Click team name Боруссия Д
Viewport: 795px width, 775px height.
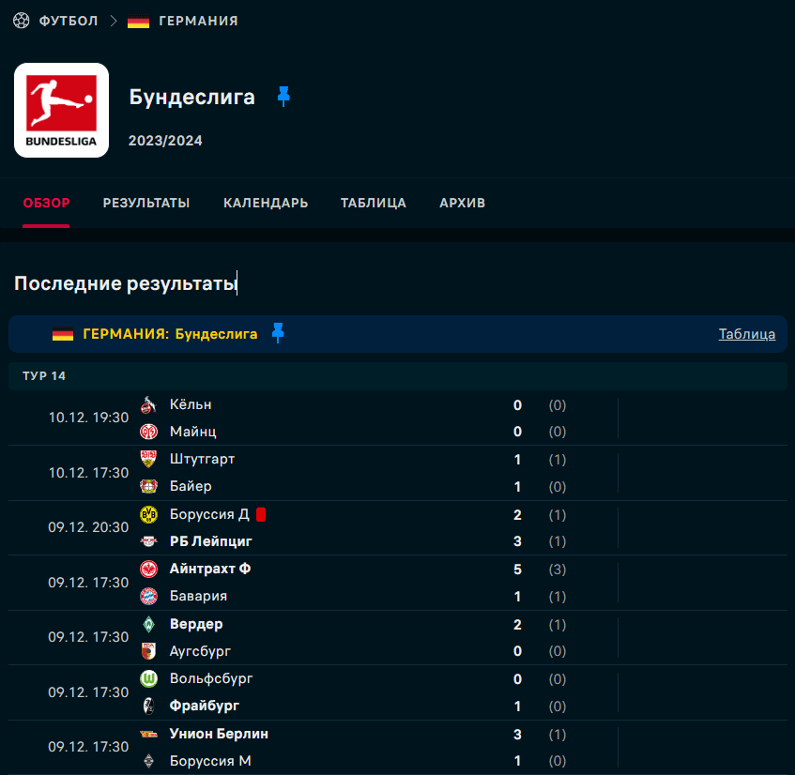coord(209,514)
